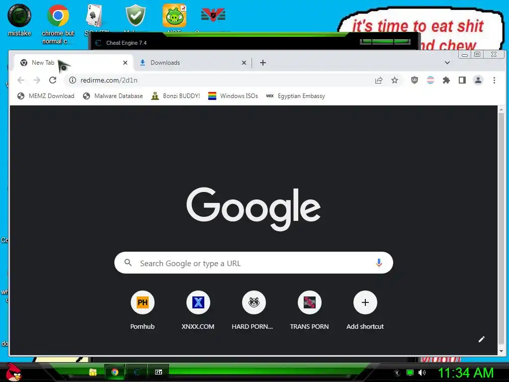Share this page icon in address bar
This screenshot has height=382, width=509.
click(x=378, y=80)
